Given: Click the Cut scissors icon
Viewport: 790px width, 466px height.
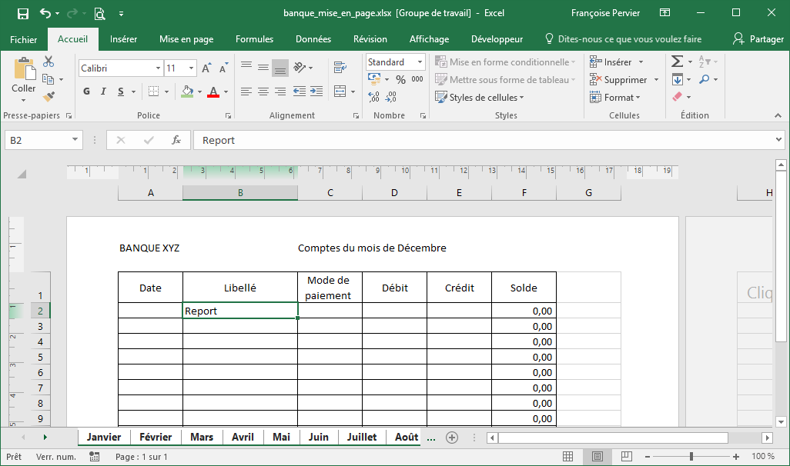Looking at the screenshot, I should click(49, 62).
